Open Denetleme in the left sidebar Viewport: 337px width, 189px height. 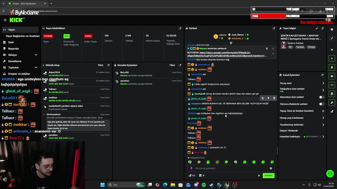(x=20, y=61)
